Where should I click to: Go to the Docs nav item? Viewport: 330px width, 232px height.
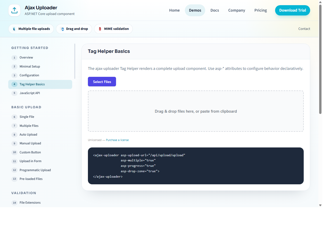[x=214, y=10]
